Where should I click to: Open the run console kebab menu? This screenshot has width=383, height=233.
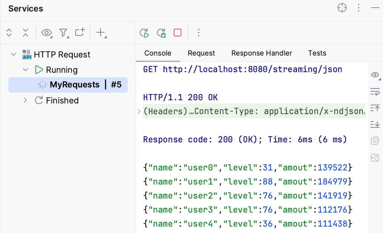[x=199, y=33]
